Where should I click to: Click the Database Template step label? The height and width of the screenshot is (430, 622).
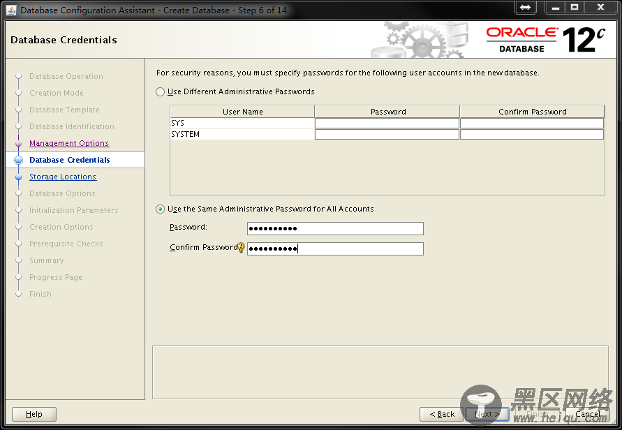[x=64, y=110]
